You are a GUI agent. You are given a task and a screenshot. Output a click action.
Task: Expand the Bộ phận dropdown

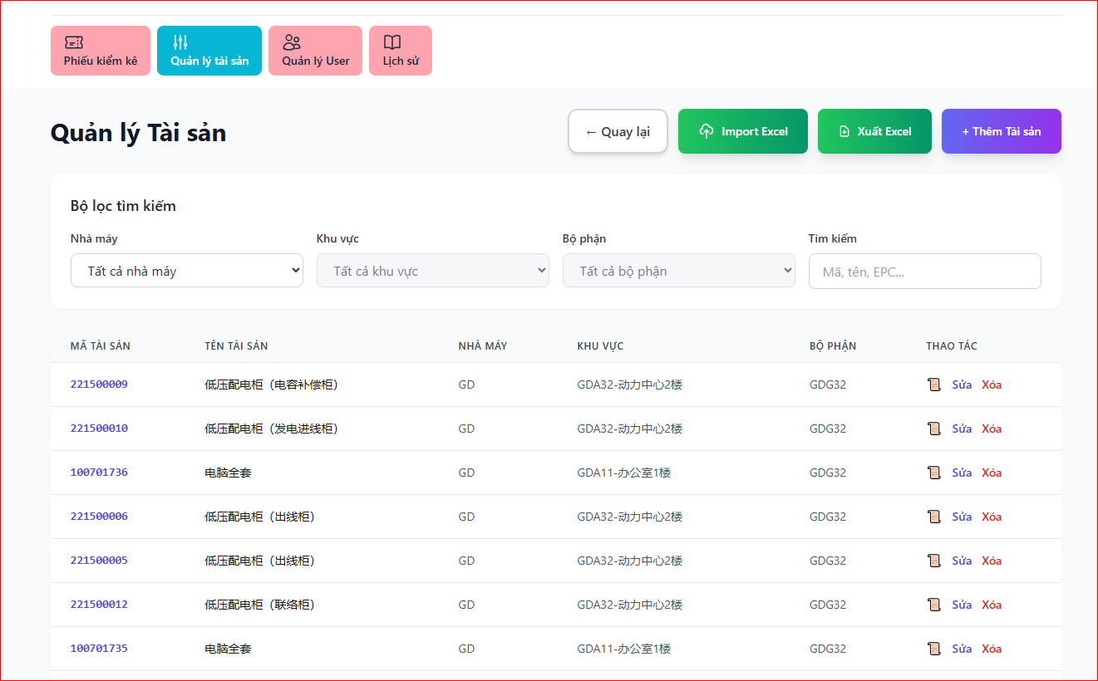pos(678,271)
